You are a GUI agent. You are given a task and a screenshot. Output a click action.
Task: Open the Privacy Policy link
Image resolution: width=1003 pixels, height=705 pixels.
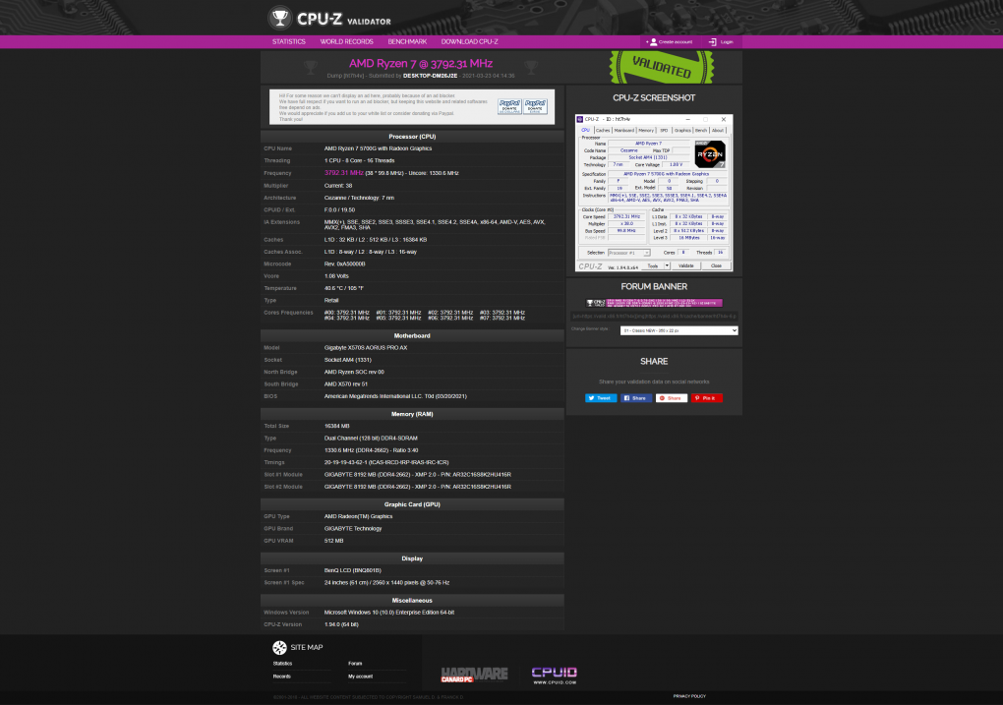(x=689, y=696)
